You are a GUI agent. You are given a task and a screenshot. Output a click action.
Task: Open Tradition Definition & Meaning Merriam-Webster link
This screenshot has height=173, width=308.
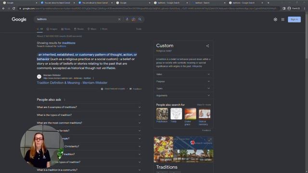click(x=72, y=83)
